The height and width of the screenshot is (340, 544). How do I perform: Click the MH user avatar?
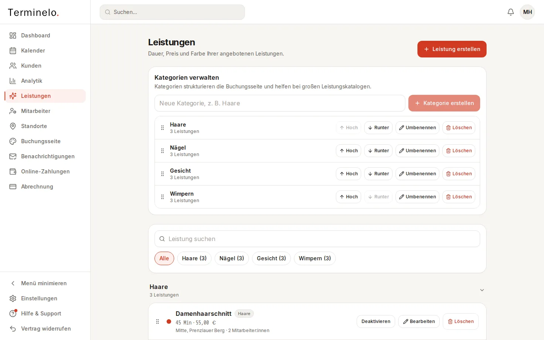(527, 12)
